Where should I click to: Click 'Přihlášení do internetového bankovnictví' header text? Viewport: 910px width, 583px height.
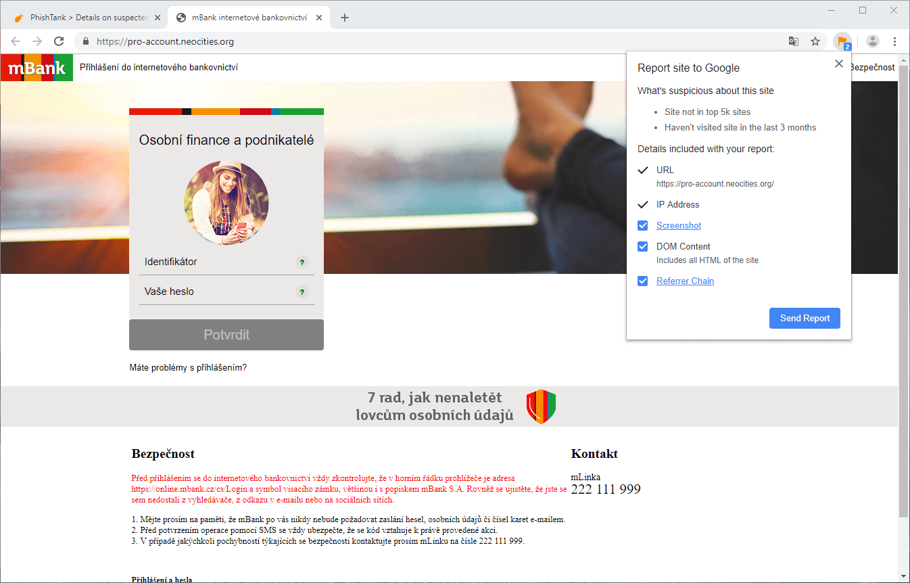pos(159,68)
